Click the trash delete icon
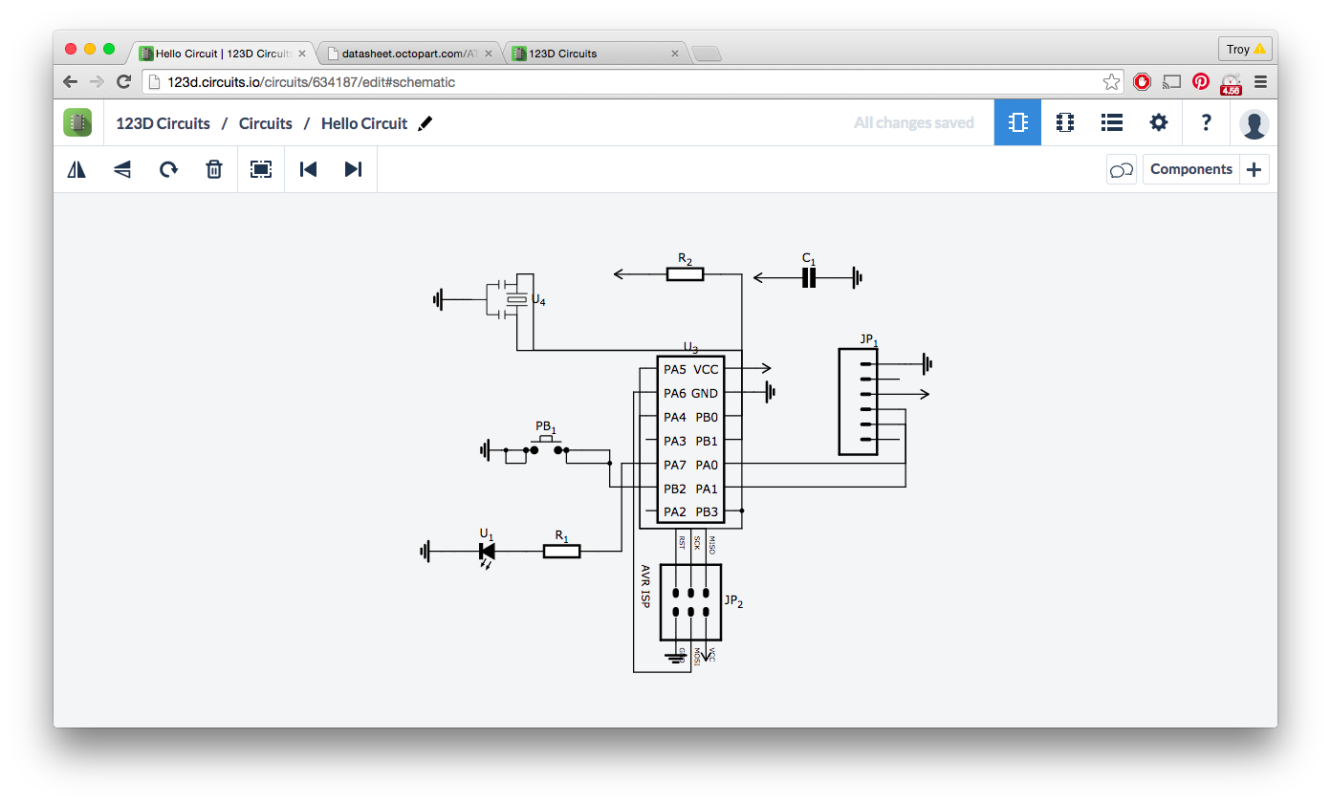 214,169
